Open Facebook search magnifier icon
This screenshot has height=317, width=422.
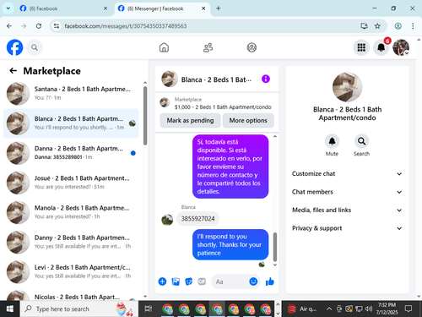[x=35, y=47]
